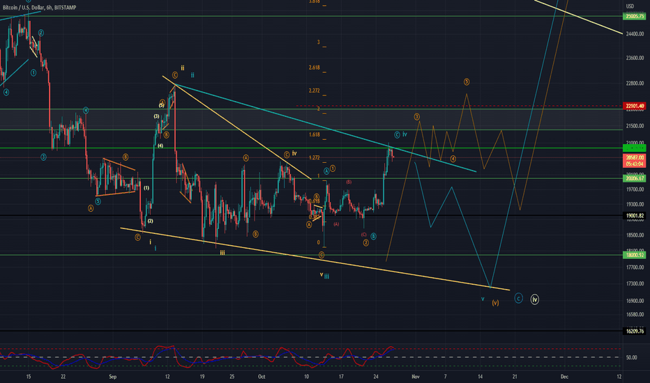Click the 15 date on time axis
This screenshot has width=650, height=383.
coord(28,376)
